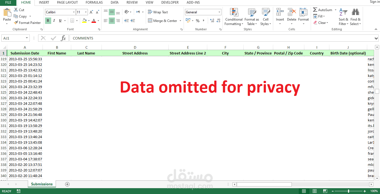Apply the Percent Style to cells
Image resolution: width=380 pixels, height=194 pixels.
point(198,20)
